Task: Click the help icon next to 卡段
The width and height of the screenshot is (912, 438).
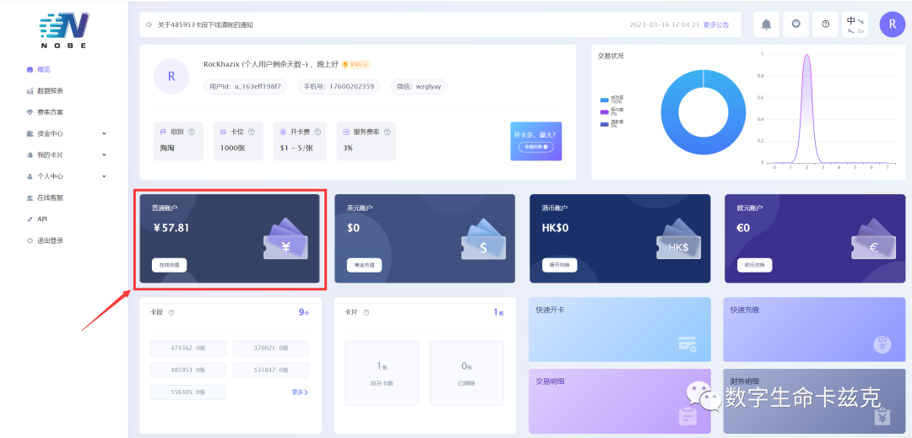Action: tap(171, 312)
